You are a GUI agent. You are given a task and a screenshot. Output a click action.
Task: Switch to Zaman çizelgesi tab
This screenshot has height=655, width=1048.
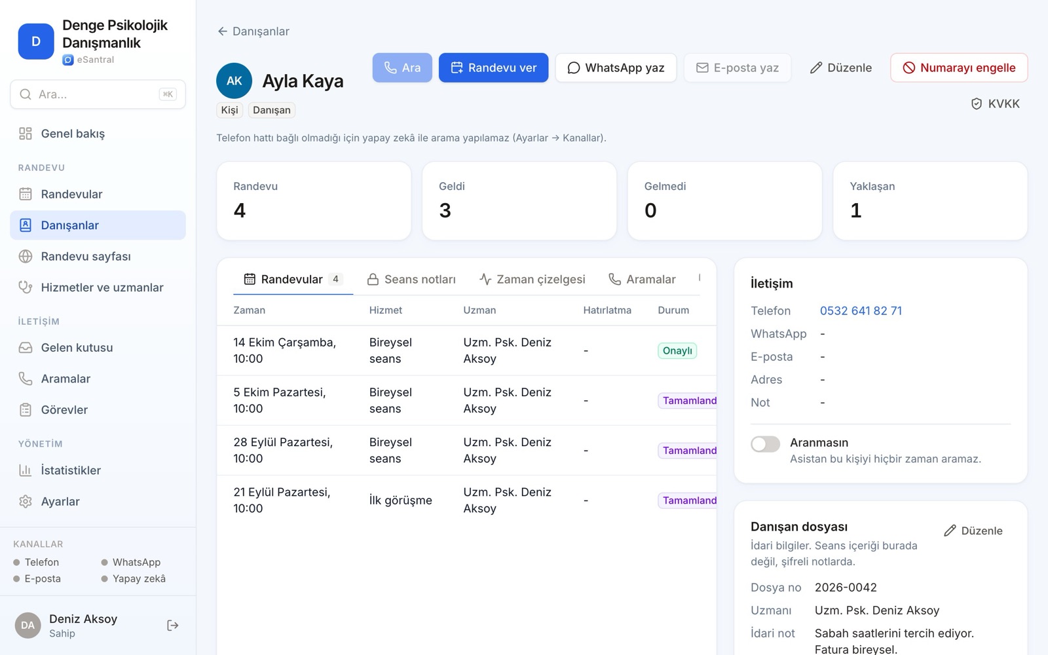coord(533,279)
